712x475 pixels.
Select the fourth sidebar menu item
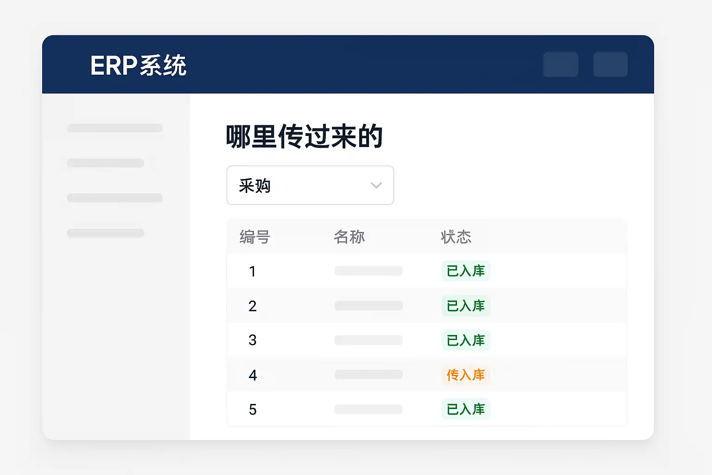[105, 233]
